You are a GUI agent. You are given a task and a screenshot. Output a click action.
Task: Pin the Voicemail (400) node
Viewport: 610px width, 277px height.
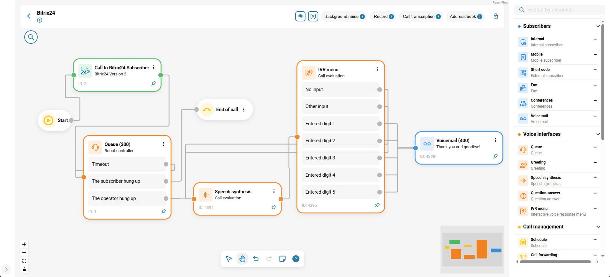495,156
